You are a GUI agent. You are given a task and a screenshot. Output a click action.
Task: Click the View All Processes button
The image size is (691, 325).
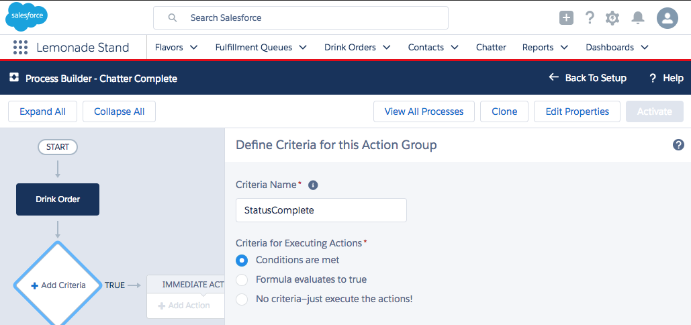click(424, 111)
